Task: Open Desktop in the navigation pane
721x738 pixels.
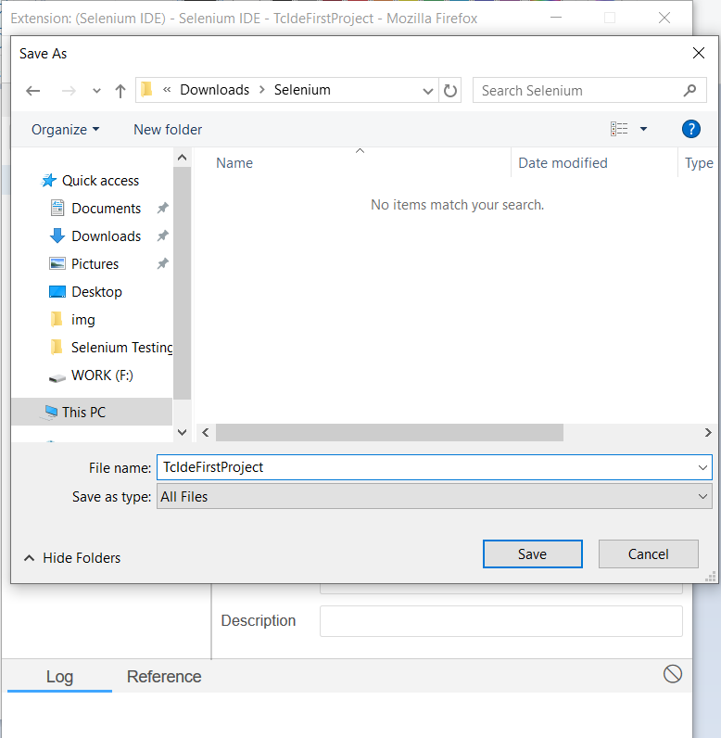Action: click(x=85, y=292)
